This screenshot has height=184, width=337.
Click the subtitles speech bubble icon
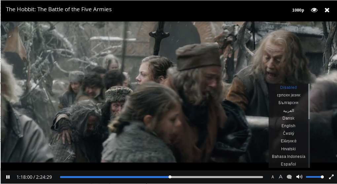[289, 177]
